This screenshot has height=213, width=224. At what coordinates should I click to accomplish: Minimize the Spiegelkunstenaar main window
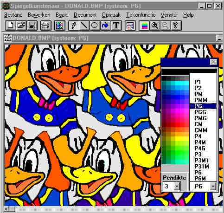202,6
